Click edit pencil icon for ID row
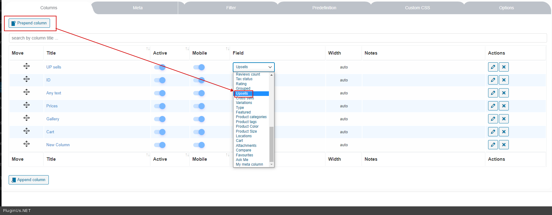Screen dimensions: 552x215 pyautogui.click(x=493, y=80)
